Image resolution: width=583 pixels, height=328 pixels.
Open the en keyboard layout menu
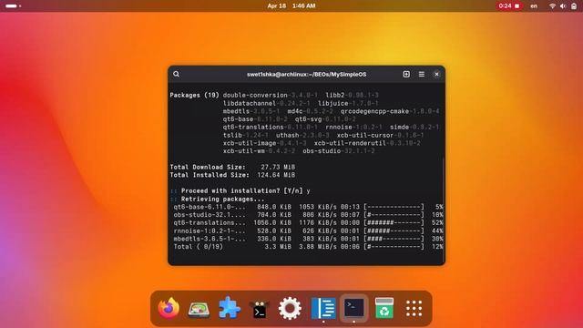[534, 6]
